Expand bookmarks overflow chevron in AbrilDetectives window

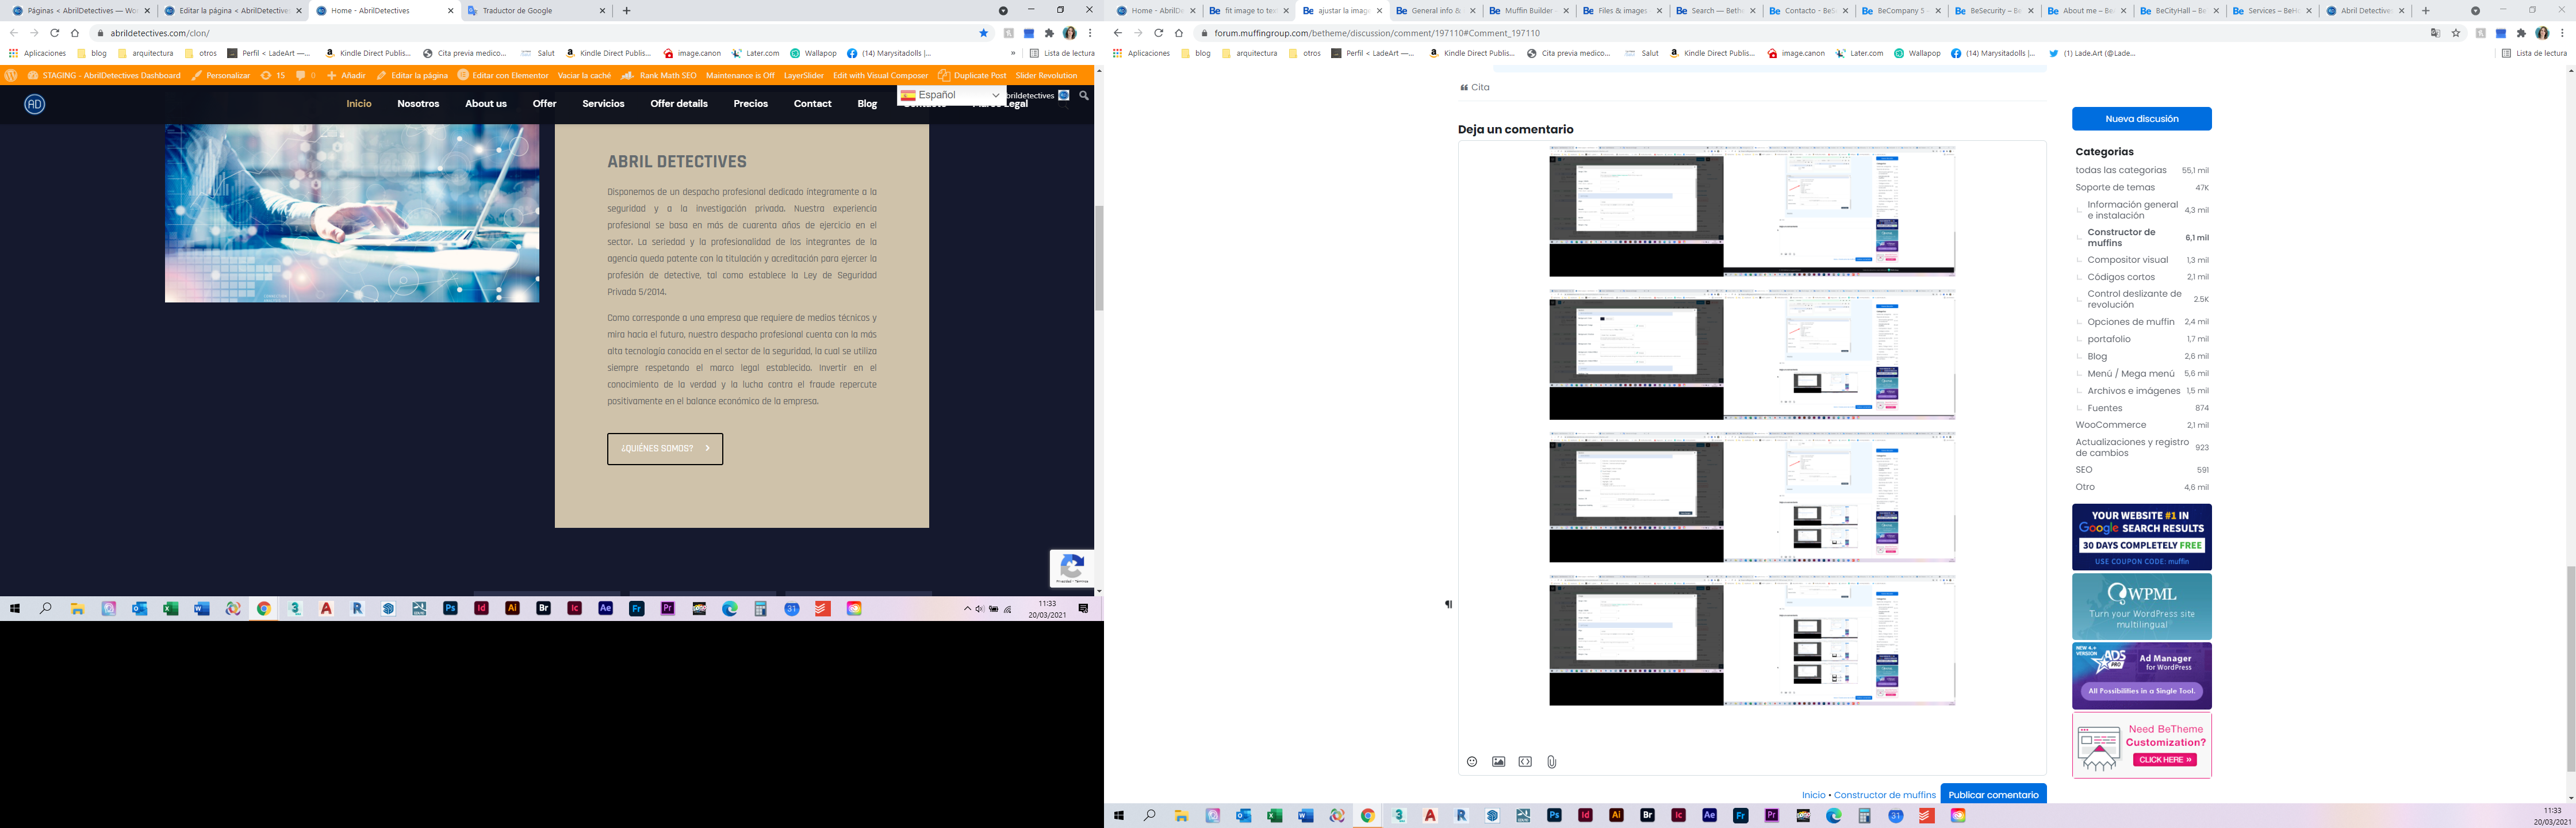click(1013, 53)
